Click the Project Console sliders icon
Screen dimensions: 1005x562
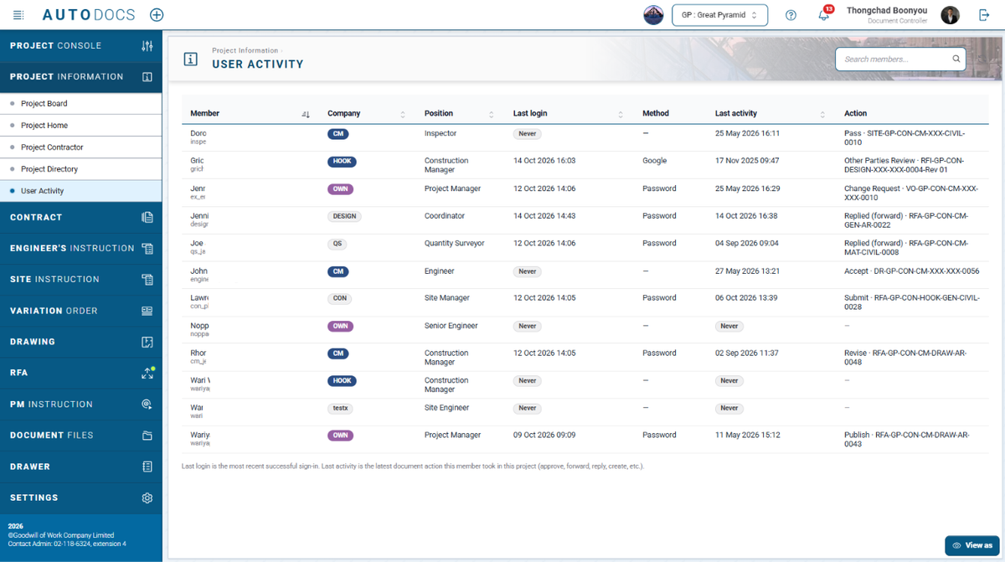147,46
